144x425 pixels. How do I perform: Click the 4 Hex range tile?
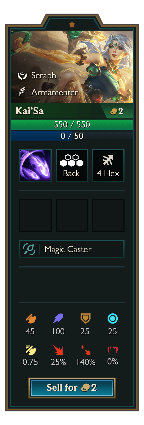(x=108, y=165)
